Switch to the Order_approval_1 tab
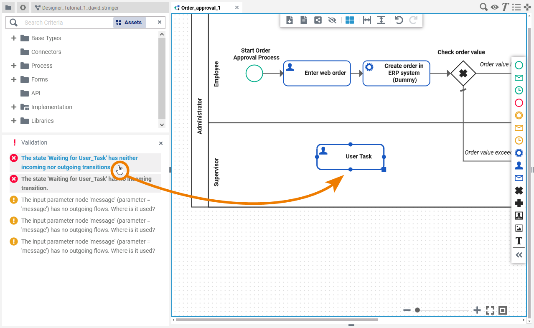This screenshot has width=534, height=328. click(x=201, y=8)
